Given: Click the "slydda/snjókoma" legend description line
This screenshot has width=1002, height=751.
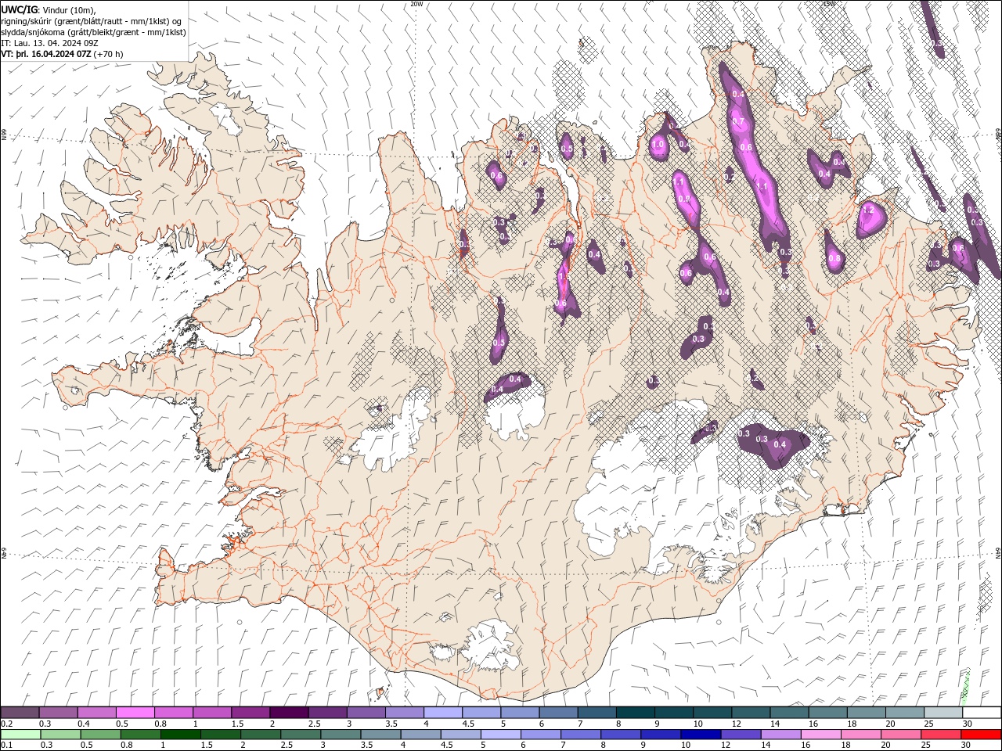Looking at the screenshot, I should [93, 32].
